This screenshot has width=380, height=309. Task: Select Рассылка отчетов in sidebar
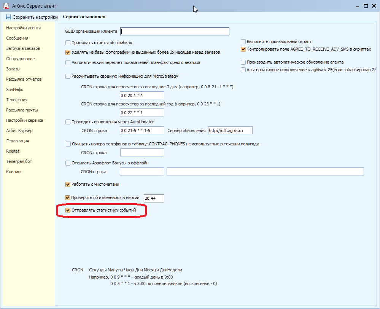(x=24, y=79)
